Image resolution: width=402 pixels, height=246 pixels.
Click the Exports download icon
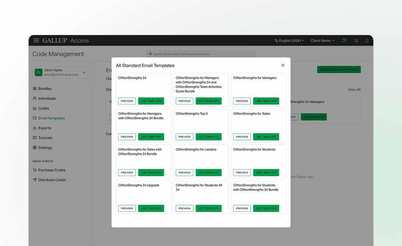tap(35, 128)
